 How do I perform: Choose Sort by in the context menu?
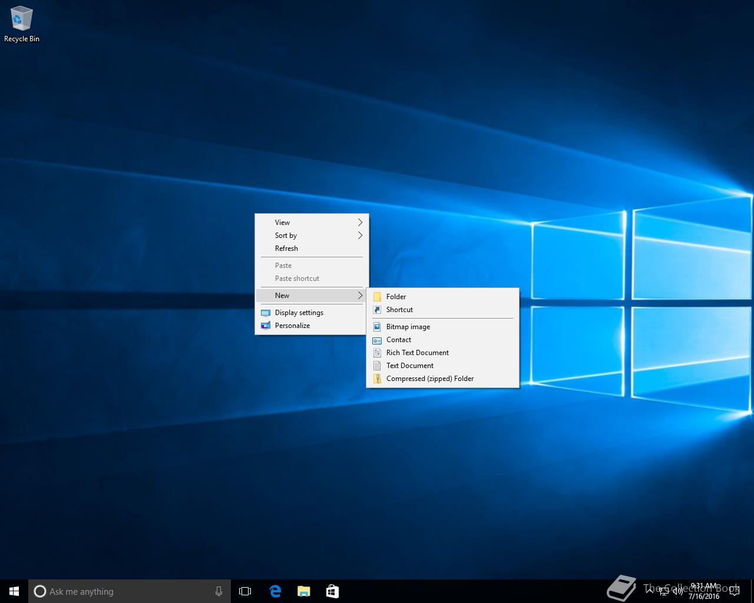(x=312, y=236)
